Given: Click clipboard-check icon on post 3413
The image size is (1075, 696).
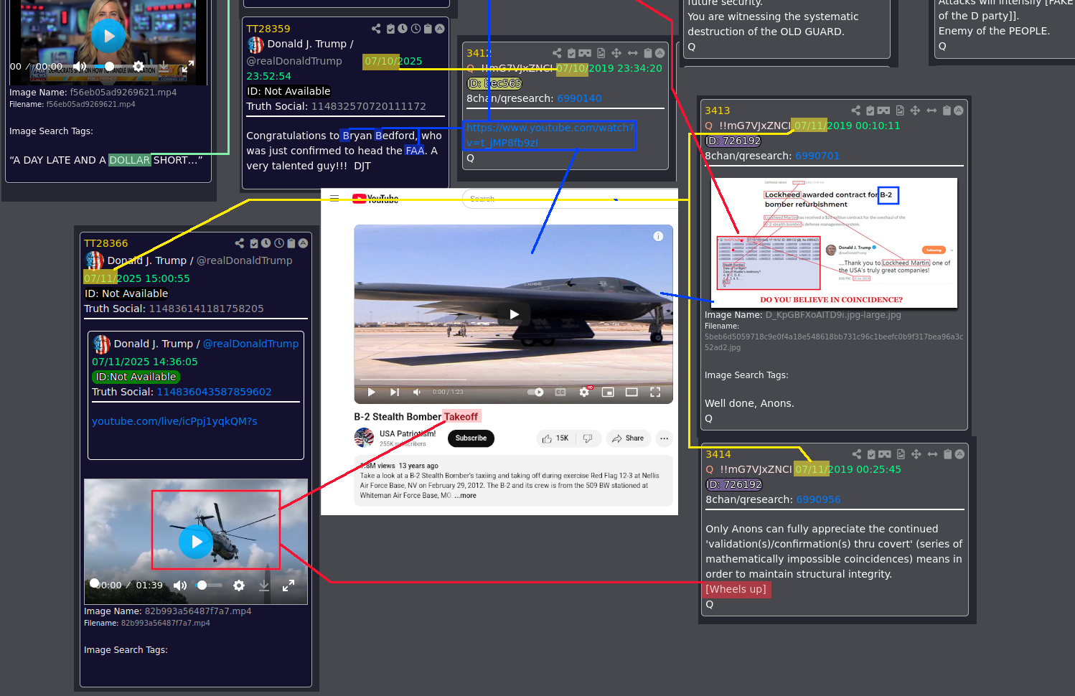Looking at the screenshot, I should 870,110.
